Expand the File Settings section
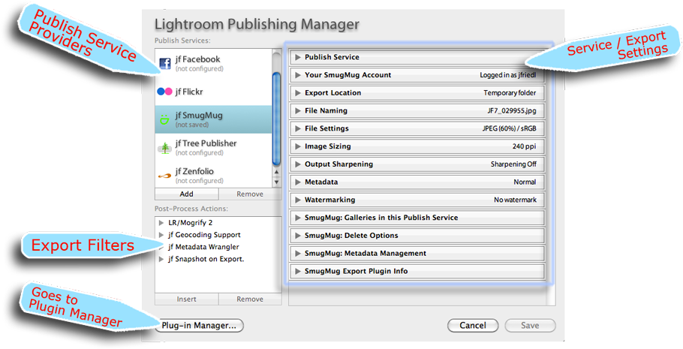Viewport: 683px width, 349px height. point(298,128)
